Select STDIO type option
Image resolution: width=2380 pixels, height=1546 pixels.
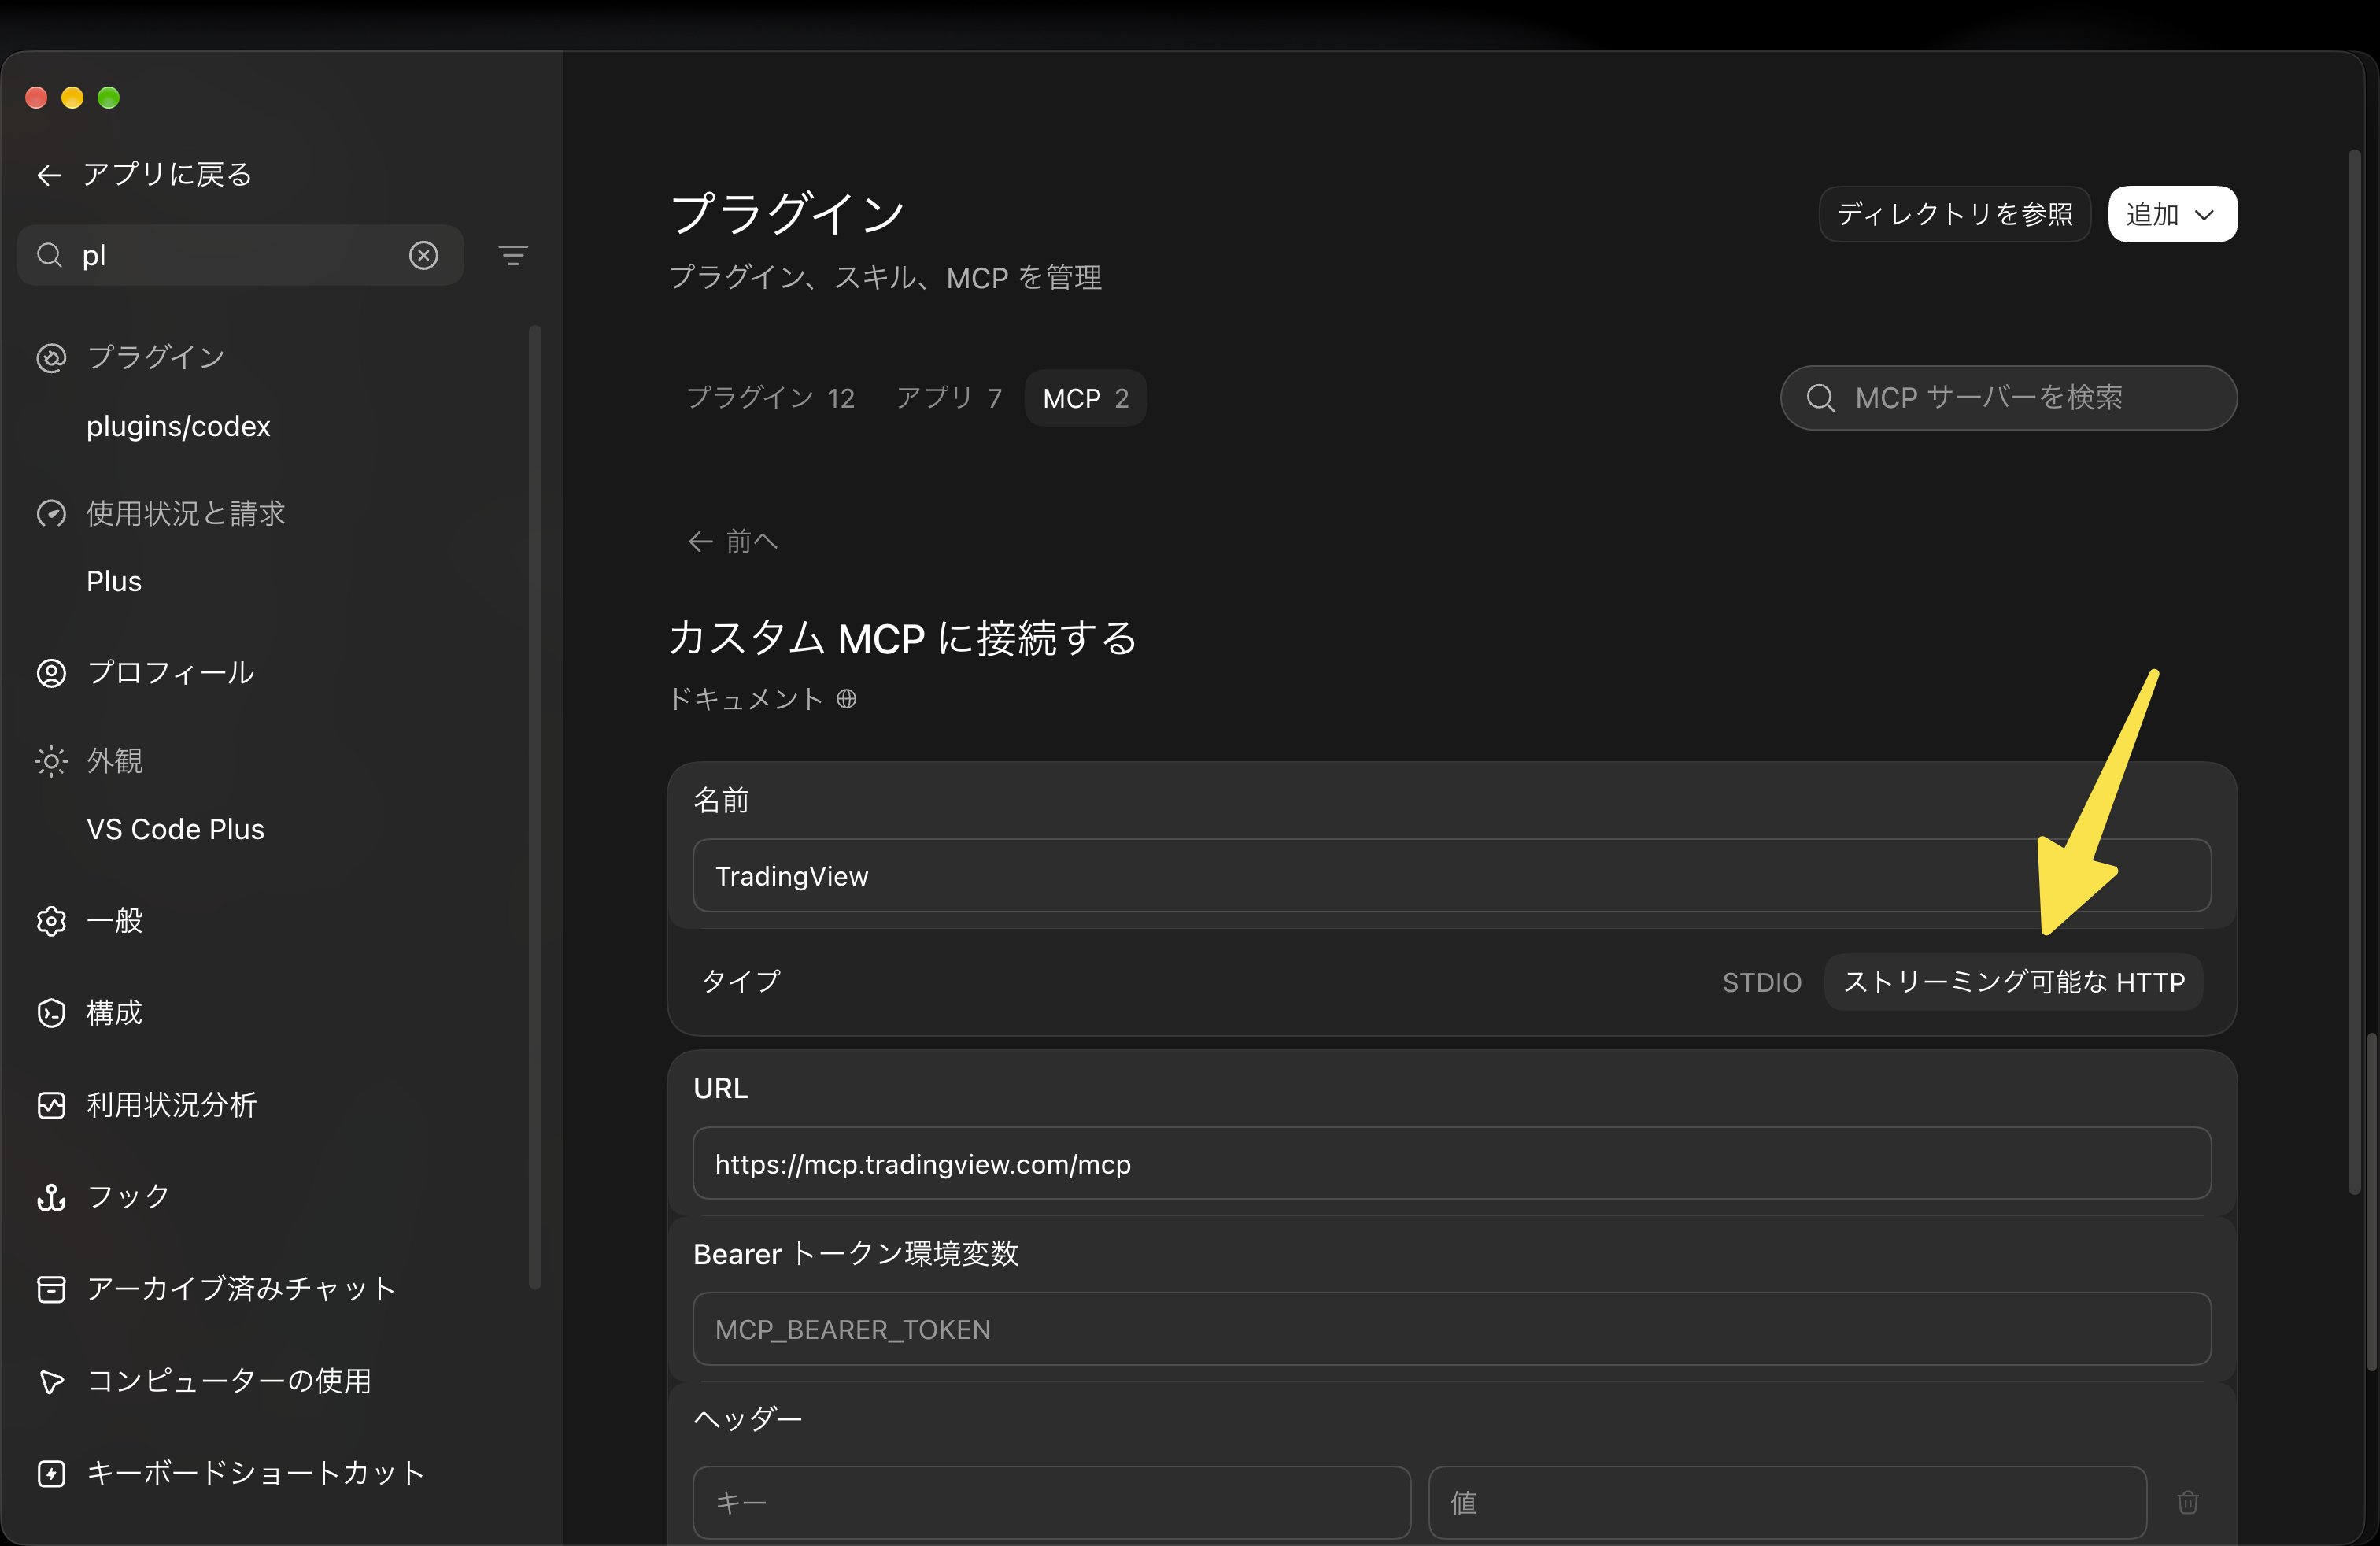tap(1761, 982)
